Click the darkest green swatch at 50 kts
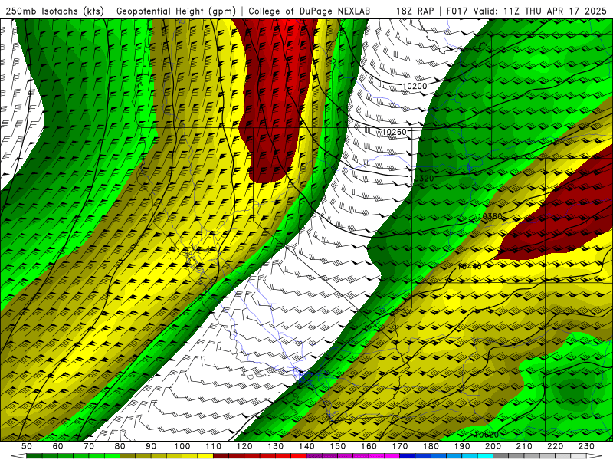This screenshot has width=613, height=460. (34, 456)
